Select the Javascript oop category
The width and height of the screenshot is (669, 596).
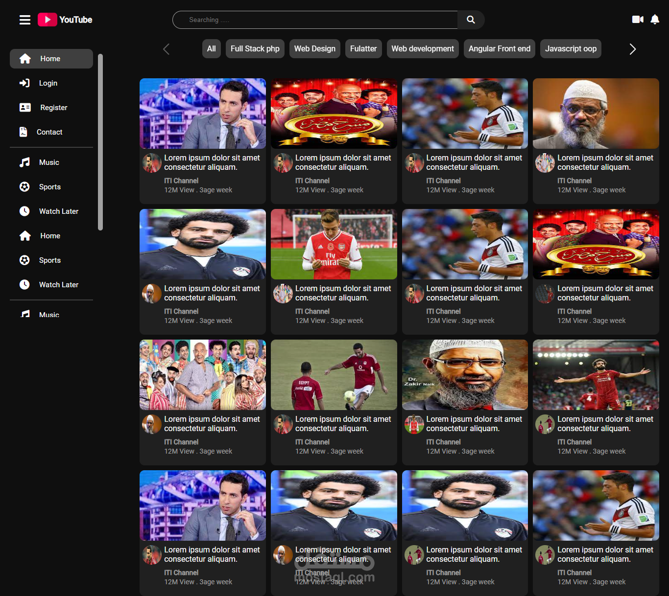(x=570, y=48)
